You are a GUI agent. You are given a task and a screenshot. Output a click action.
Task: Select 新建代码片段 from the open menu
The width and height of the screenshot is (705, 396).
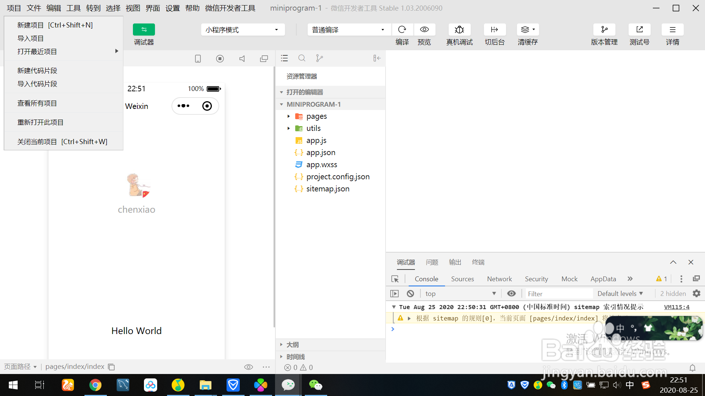[37, 70]
